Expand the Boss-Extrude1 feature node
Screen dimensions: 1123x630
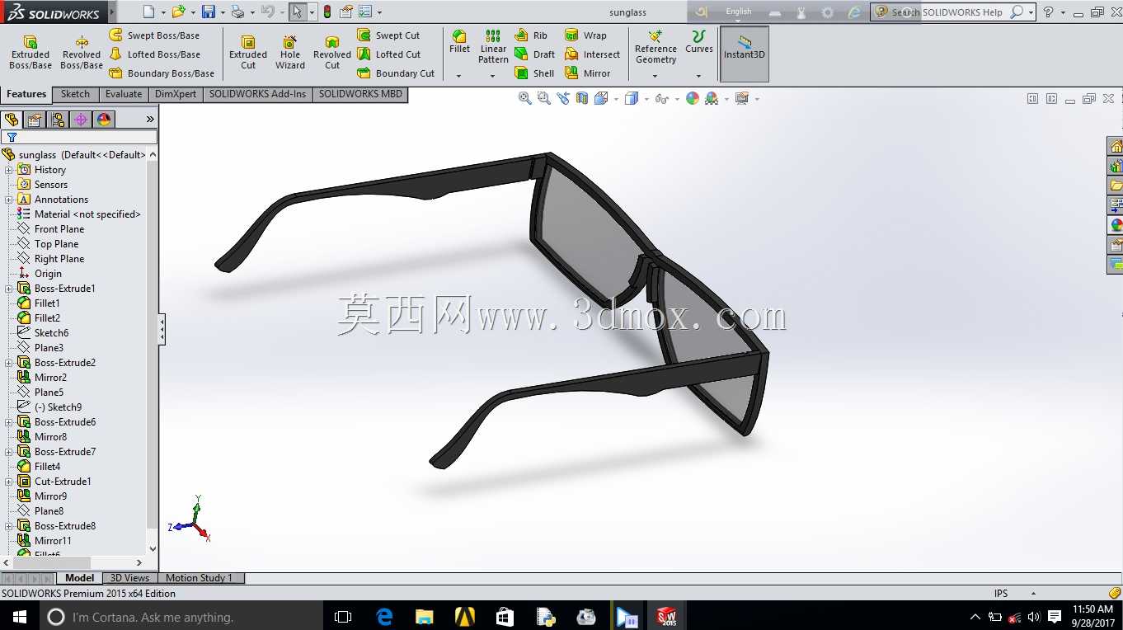pyautogui.click(x=9, y=289)
